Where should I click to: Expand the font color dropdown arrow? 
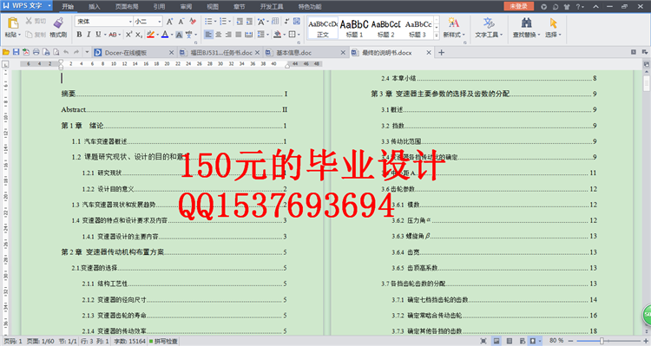pos(172,35)
